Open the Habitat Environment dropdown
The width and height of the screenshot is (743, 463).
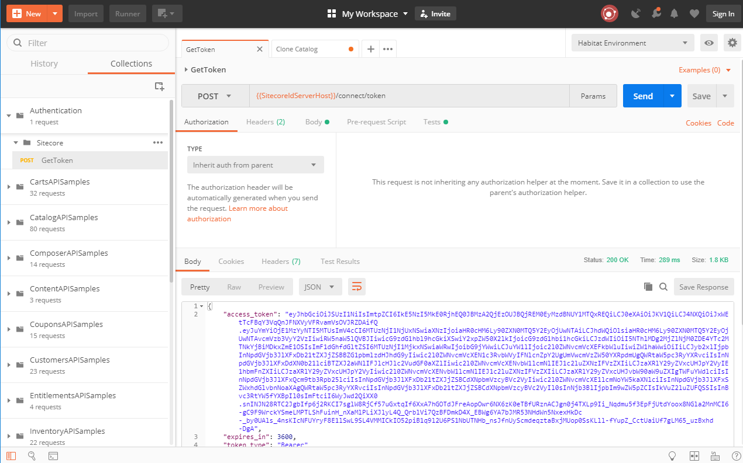[632, 43]
